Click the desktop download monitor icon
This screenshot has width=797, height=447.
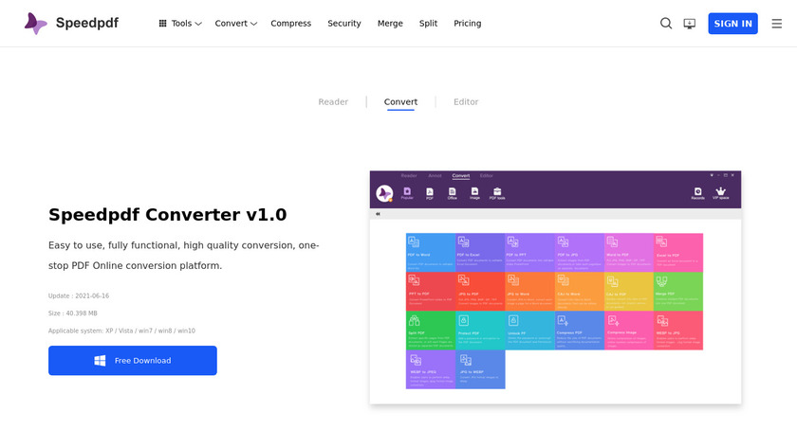tap(689, 24)
